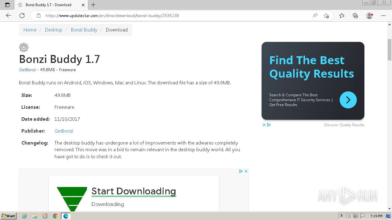This screenshot has width=392, height=220.
Task: Click the Bonzi Buddy 1.7 heading
Action: pyautogui.click(x=59, y=59)
